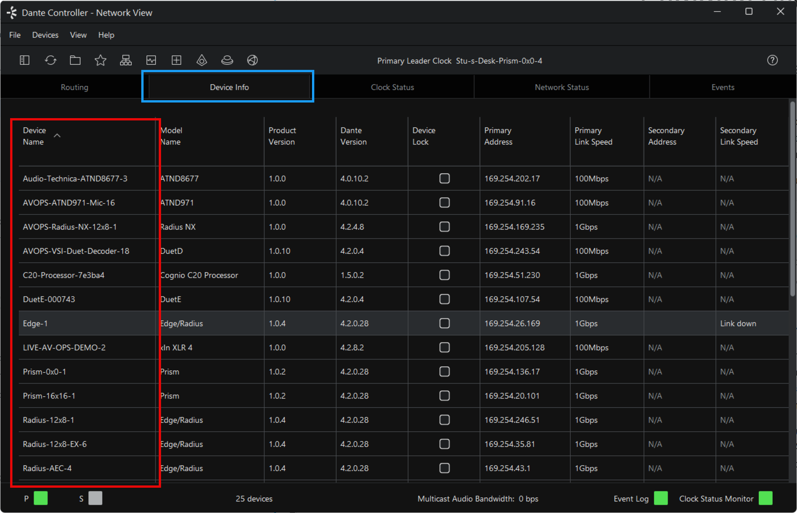Image resolution: width=797 pixels, height=513 pixels.
Task: Click the 'xIn XLR 4' model cell
Action: (210, 348)
